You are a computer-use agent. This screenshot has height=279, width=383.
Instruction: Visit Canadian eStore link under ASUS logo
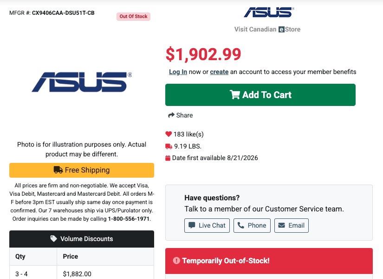(267, 29)
